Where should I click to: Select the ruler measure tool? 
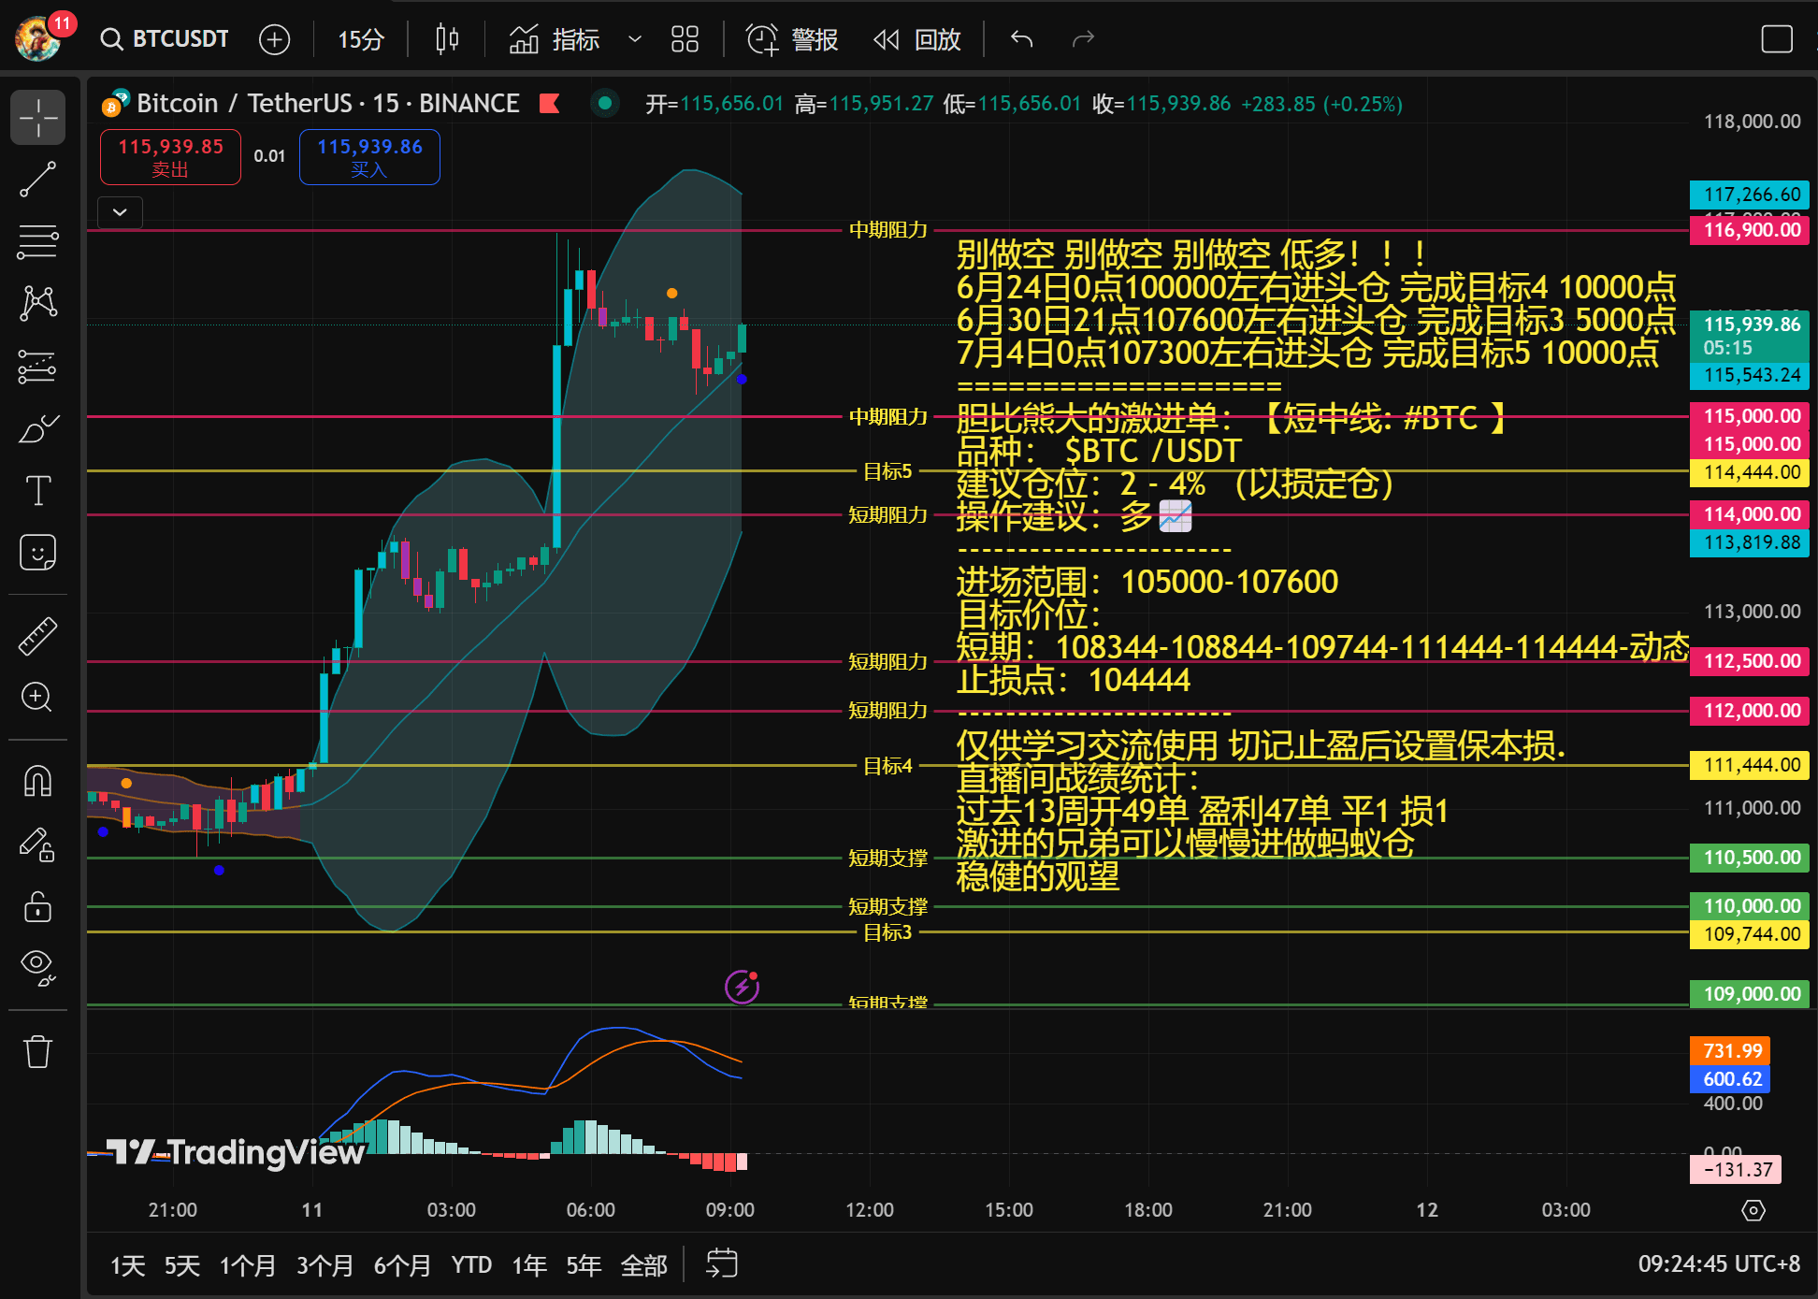point(38,636)
